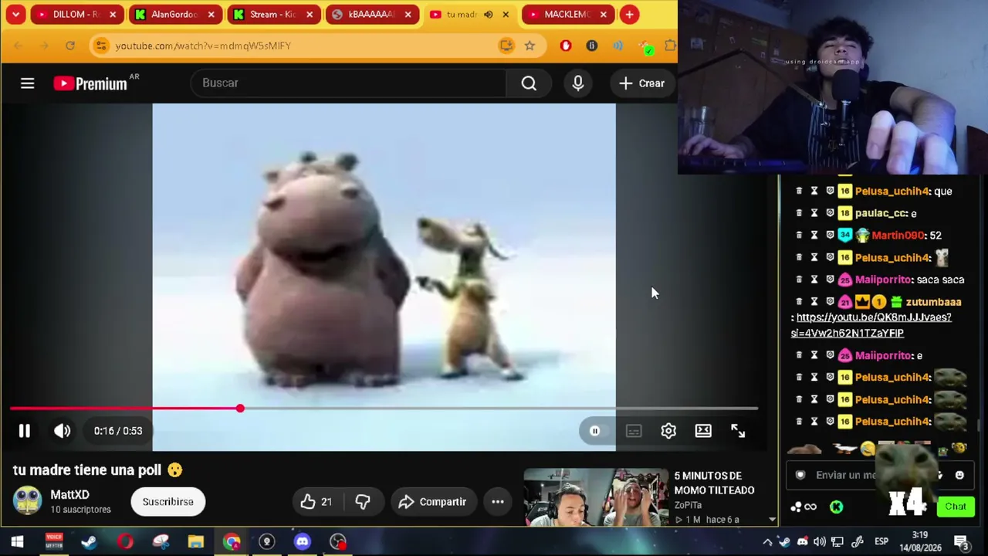Screen dimensions: 988x556
Task: Switch to the DILLOM browser tab
Action: pyautogui.click(x=77, y=14)
